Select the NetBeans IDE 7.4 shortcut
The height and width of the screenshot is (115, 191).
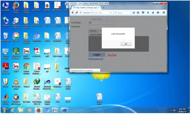point(16,23)
